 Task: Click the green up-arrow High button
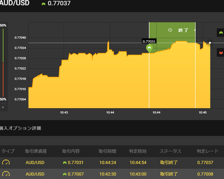221,33
